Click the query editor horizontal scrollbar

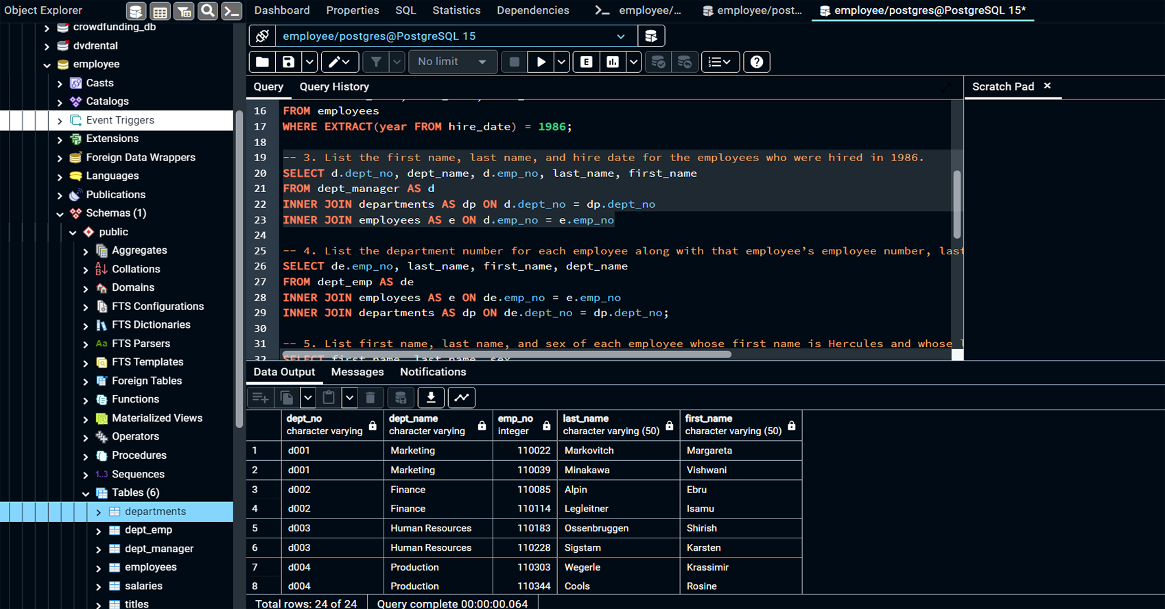pyautogui.click(x=506, y=355)
